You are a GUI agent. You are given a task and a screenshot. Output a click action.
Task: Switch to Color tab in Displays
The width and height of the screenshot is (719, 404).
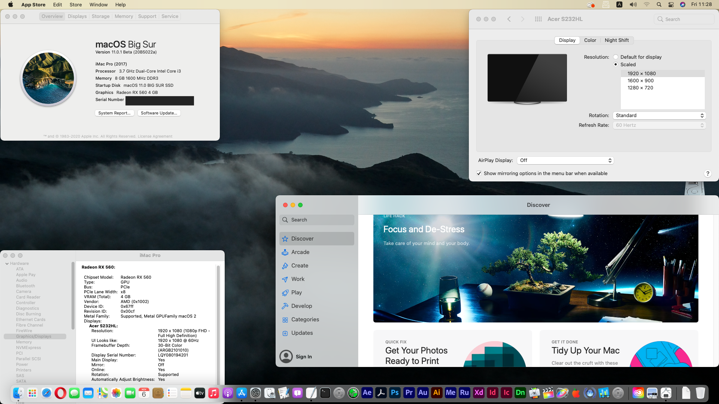click(x=590, y=40)
